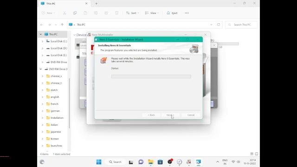Select the This PC tab
The width and height of the screenshot is (297, 167).
pyautogui.click(x=64, y=4)
